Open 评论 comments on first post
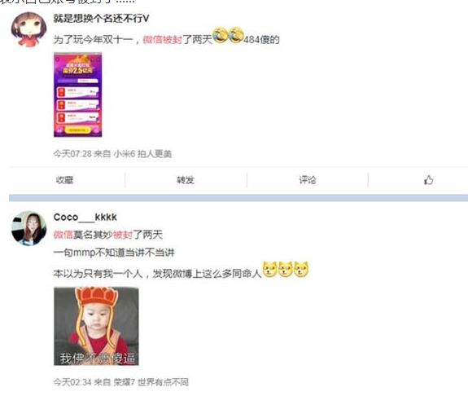 tap(308, 180)
